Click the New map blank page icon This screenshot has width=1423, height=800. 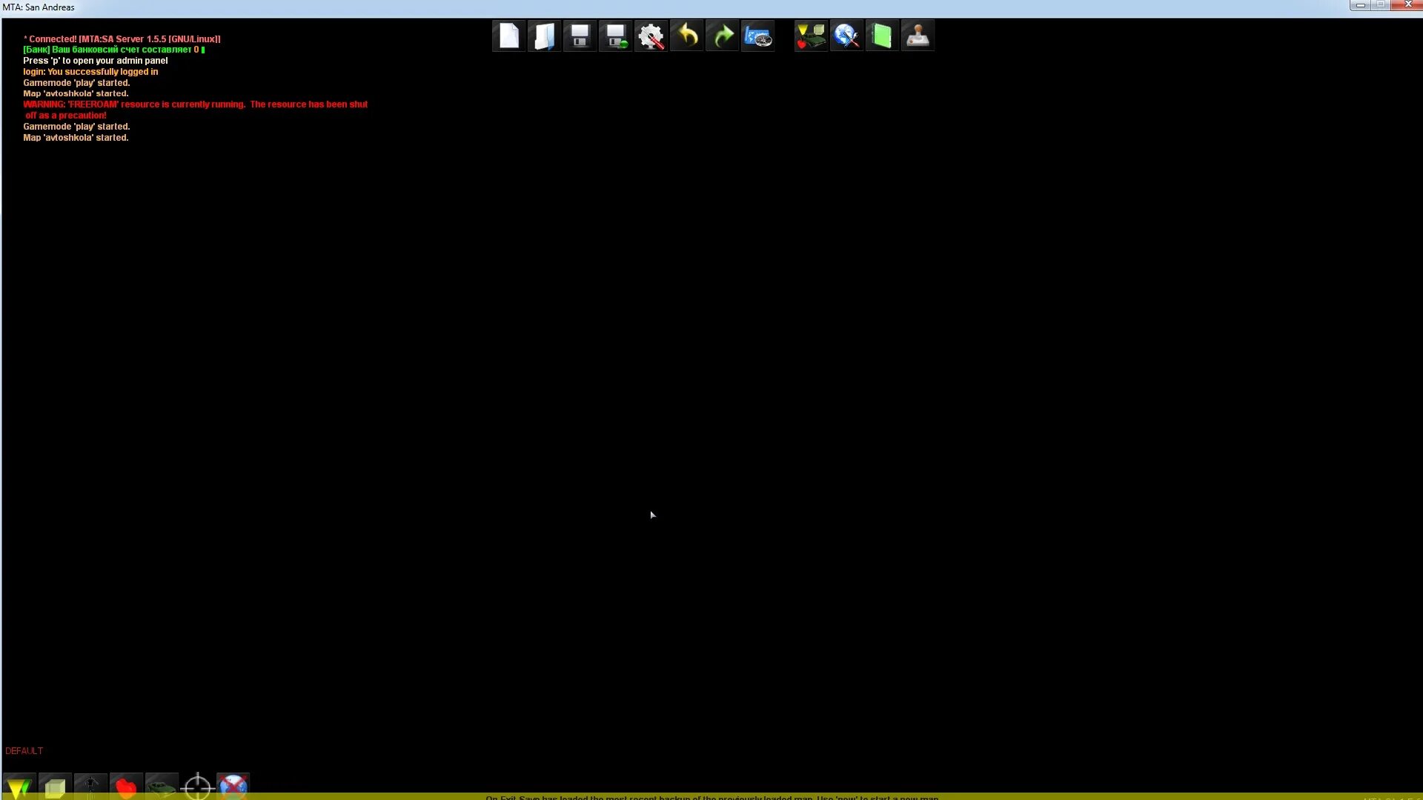[x=509, y=36]
